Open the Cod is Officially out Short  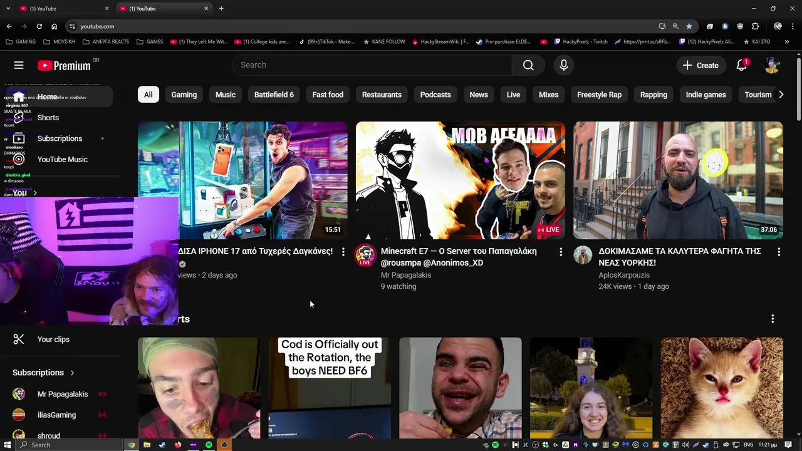[330, 388]
